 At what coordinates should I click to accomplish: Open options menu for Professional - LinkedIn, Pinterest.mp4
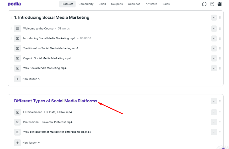point(214,122)
